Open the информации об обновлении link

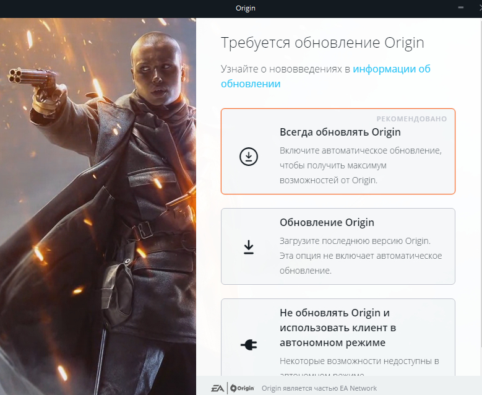click(325, 76)
